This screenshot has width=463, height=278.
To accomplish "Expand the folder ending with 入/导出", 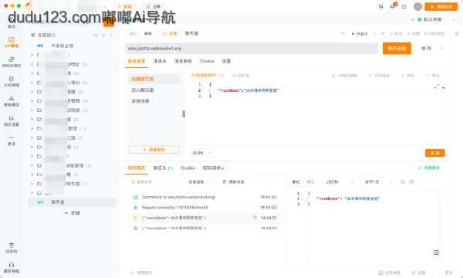I will click(32, 83).
